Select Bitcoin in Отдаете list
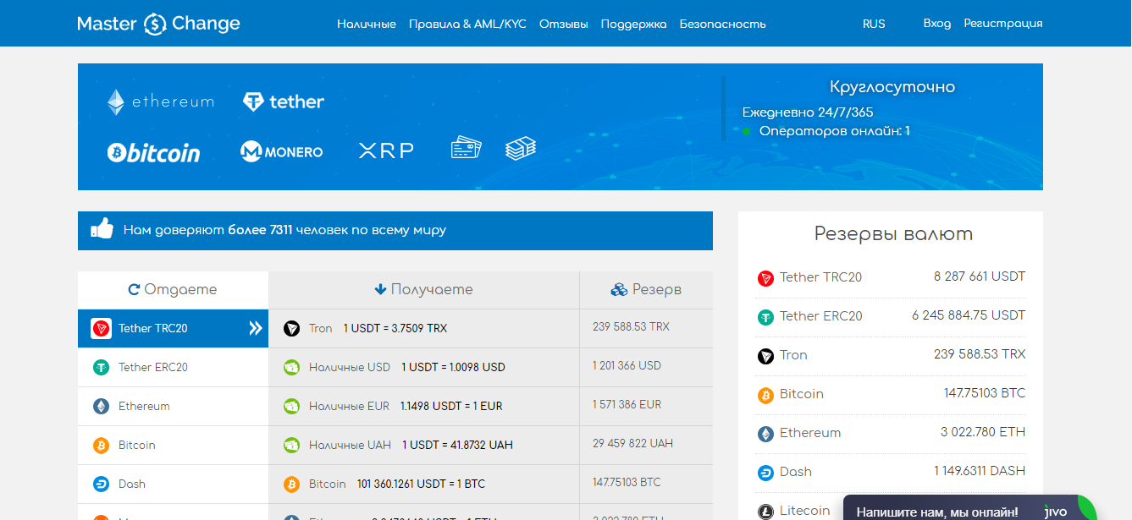Screen dimensions: 1132x520 coord(173,445)
